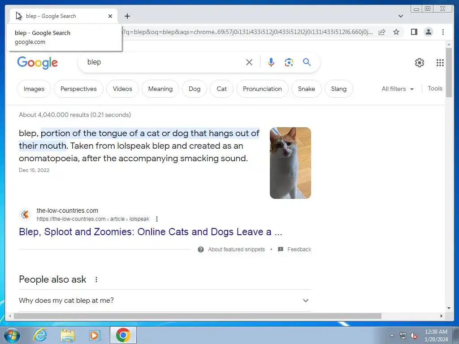Click the address bar URL
The width and height of the screenshot is (459, 344).
coord(247,32)
